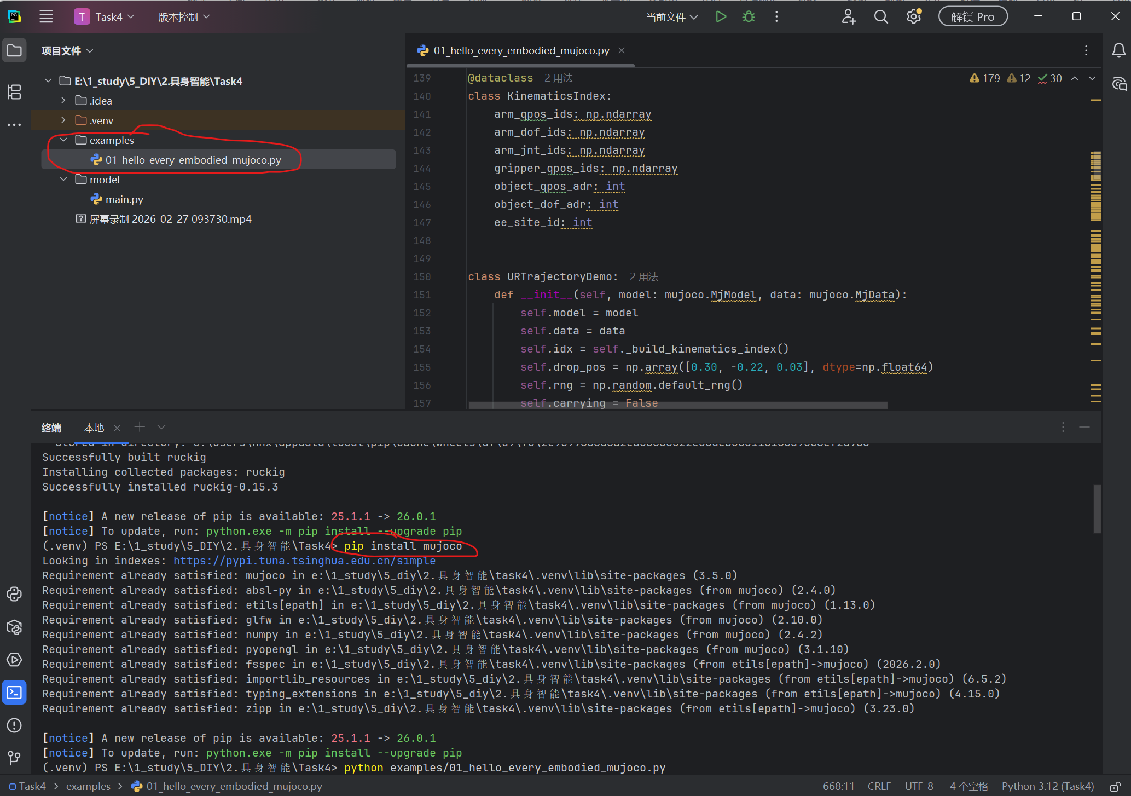Open AI Assistant panel
Image resolution: width=1131 pixels, height=796 pixels.
pyautogui.click(x=1118, y=84)
